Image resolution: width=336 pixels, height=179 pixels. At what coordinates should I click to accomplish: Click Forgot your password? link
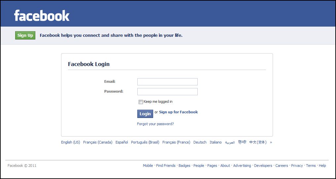tap(155, 124)
